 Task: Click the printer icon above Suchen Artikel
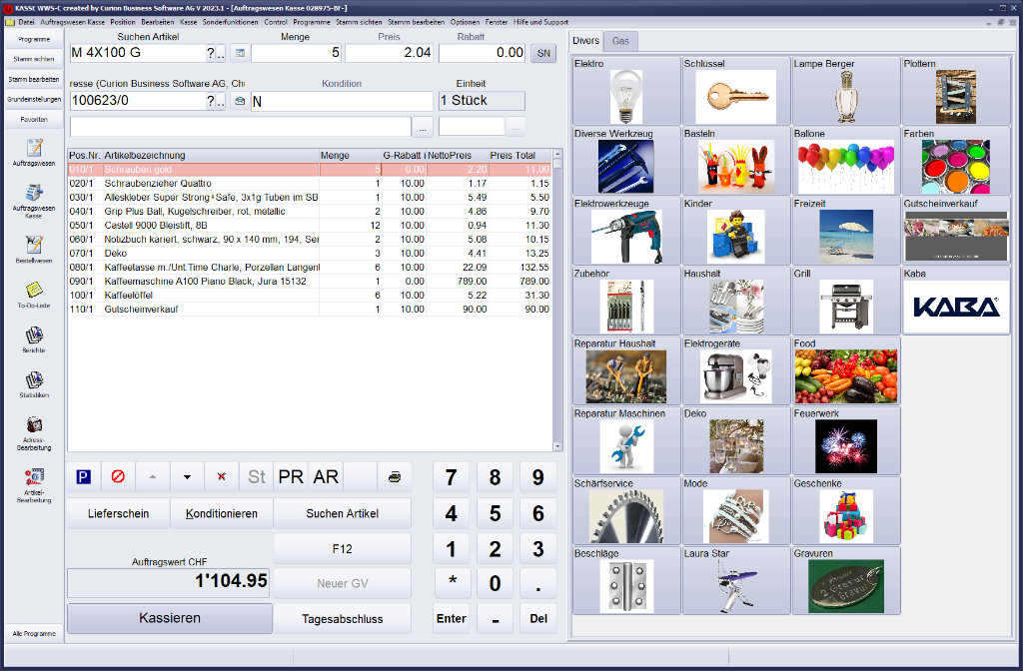pos(394,477)
